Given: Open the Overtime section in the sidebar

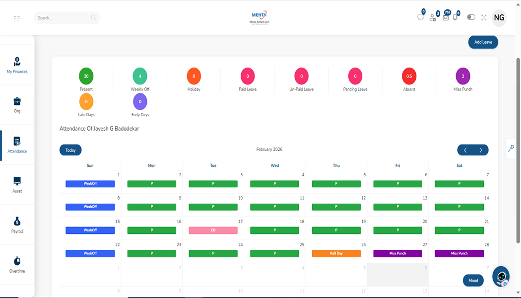Looking at the screenshot, I should tap(17, 264).
